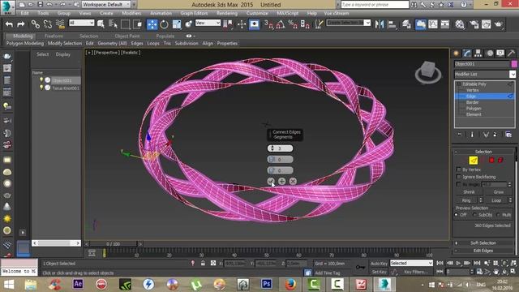
Task: Click the Loop selection button
Action: point(496,200)
